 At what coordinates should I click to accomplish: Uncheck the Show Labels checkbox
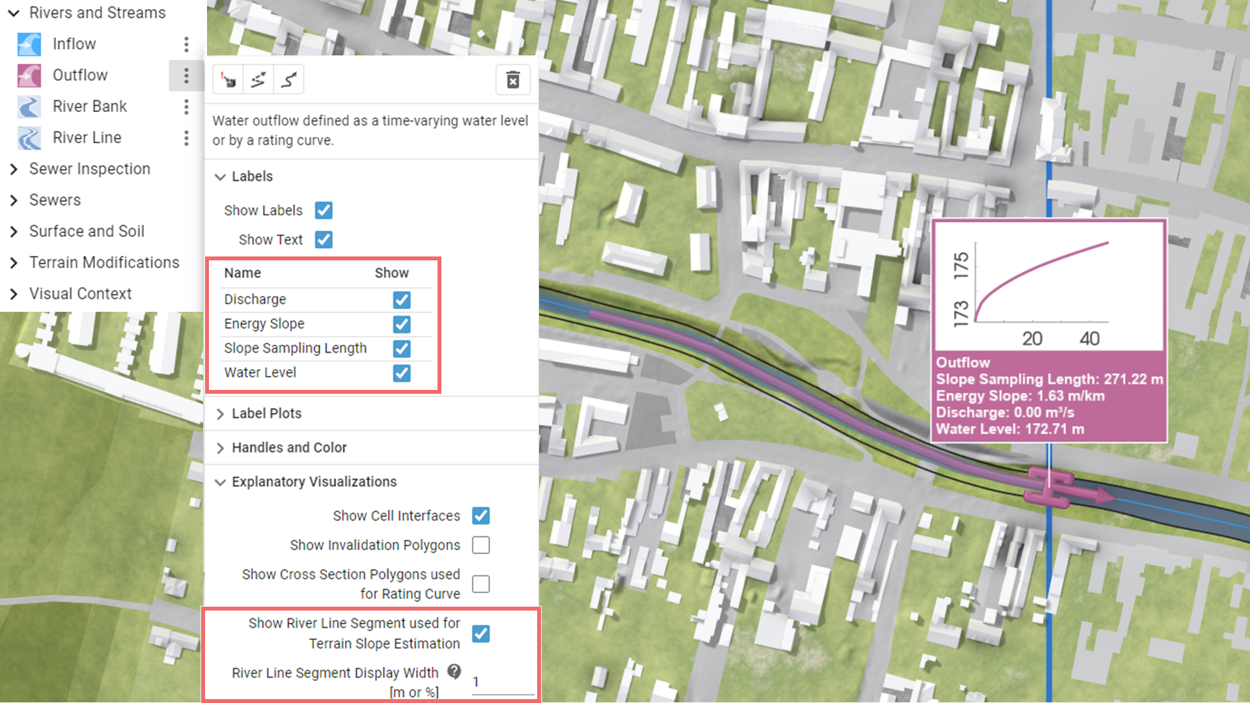324,210
